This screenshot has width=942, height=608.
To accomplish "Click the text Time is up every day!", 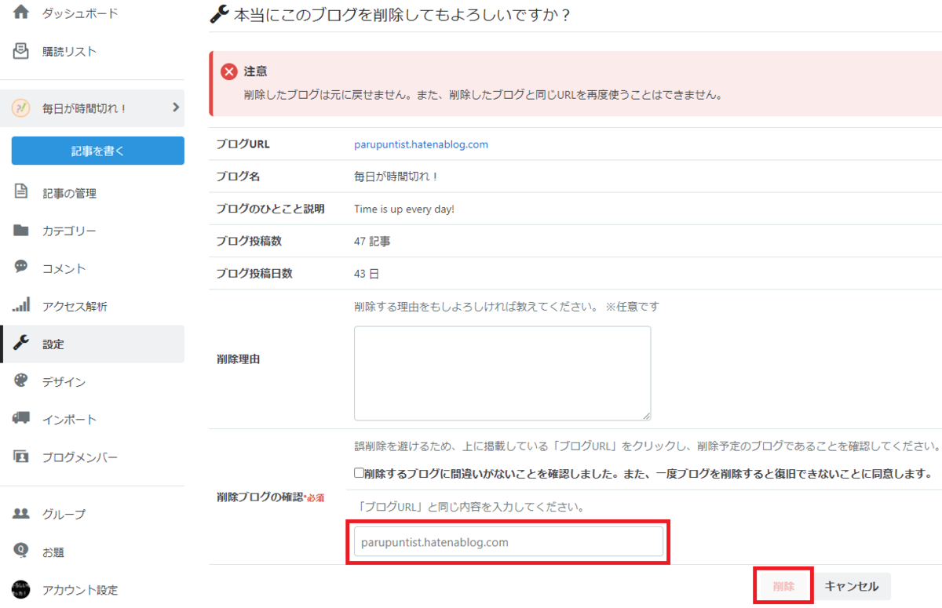I will (x=404, y=209).
